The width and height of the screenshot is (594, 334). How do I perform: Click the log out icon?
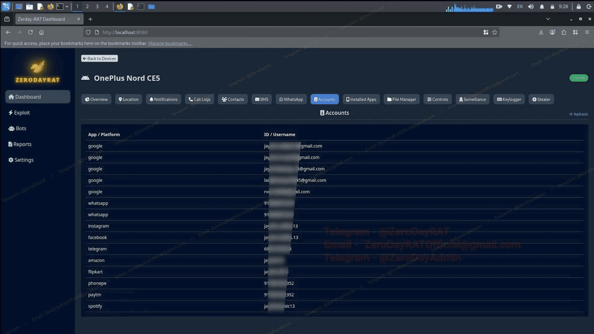(589, 6)
